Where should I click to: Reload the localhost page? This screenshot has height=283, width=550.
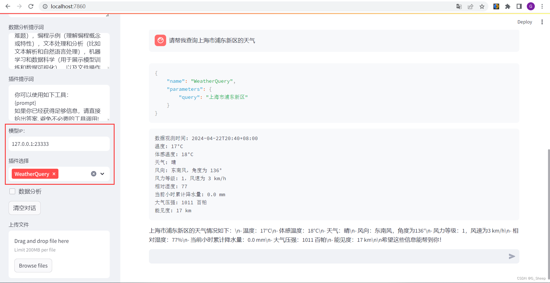click(31, 6)
